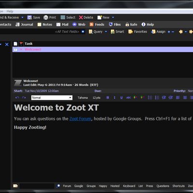Toggle italic formatting
The image size is (193, 193).
114,97
